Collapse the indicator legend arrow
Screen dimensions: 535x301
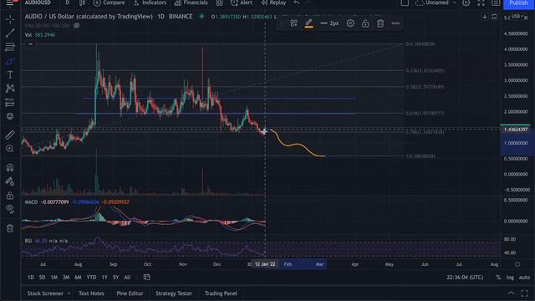pos(30,44)
